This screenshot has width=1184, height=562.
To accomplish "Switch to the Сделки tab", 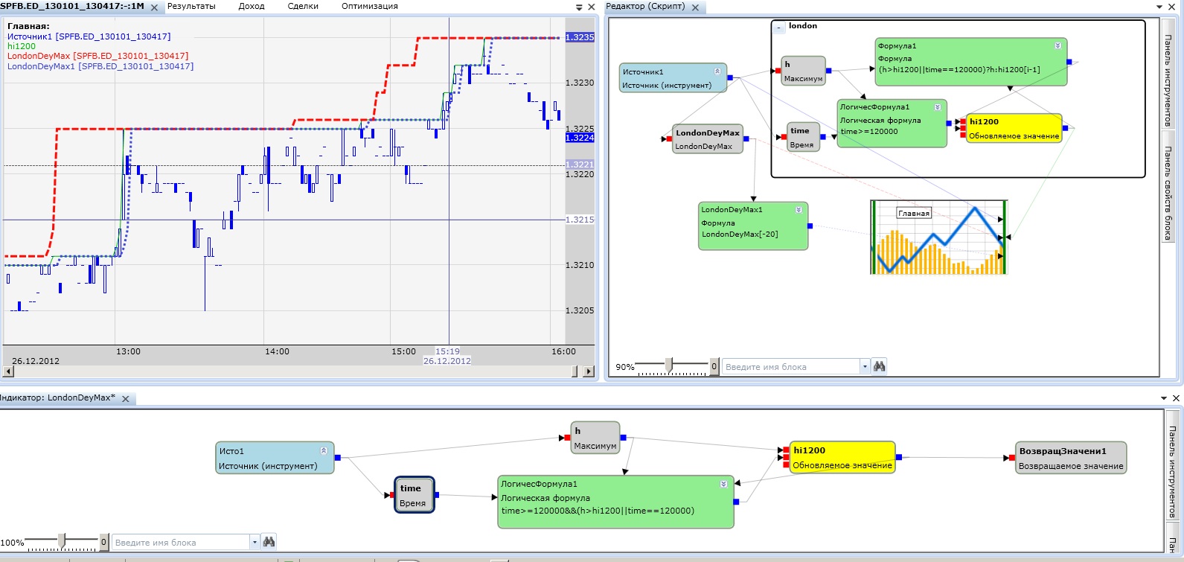I will 303,6.
